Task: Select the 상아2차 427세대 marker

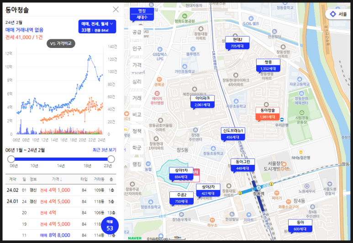Action: 208,190
